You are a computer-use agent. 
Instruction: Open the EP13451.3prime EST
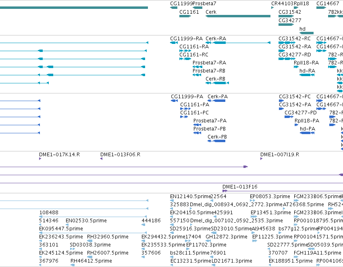254,217
